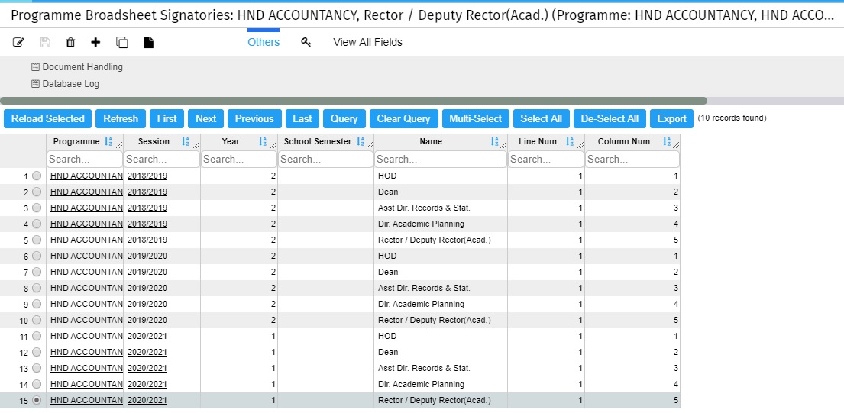Click the Clear Query button
The image size is (844, 413).
click(x=404, y=119)
